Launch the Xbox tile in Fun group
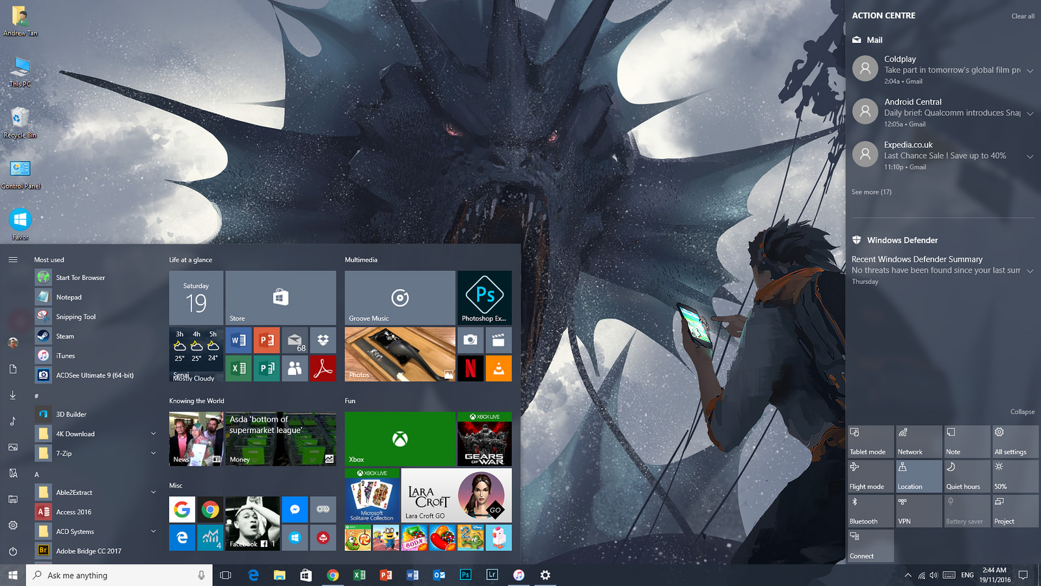1041x586 pixels. [x=400, y=439]
